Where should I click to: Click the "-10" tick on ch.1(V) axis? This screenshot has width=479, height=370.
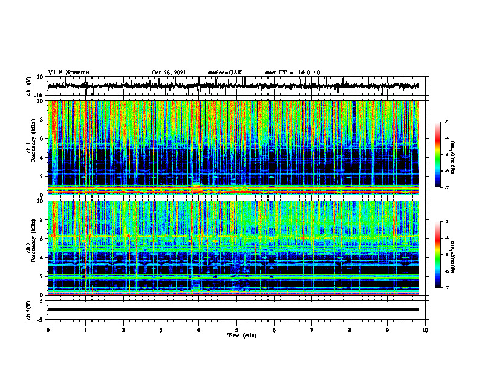[39, 96]
